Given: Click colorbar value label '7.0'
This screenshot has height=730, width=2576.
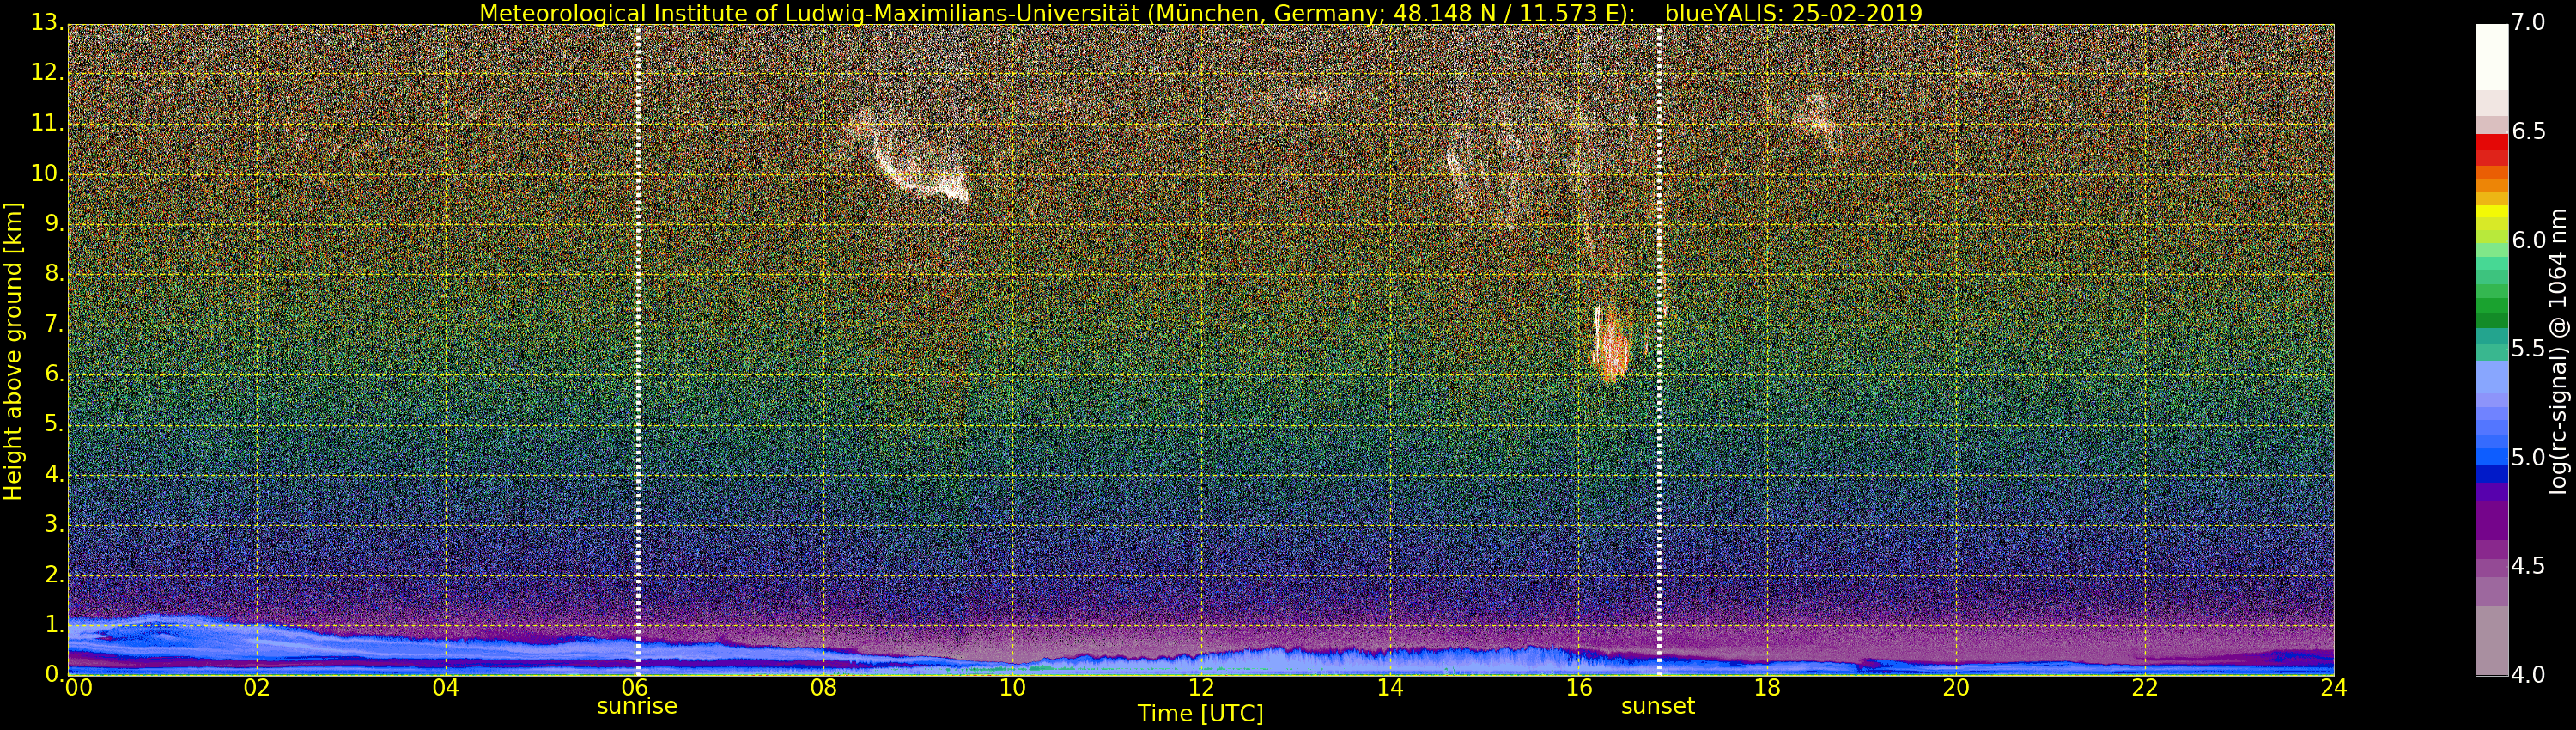Looking at the screenshot, I should click(x=2528, y=22).
